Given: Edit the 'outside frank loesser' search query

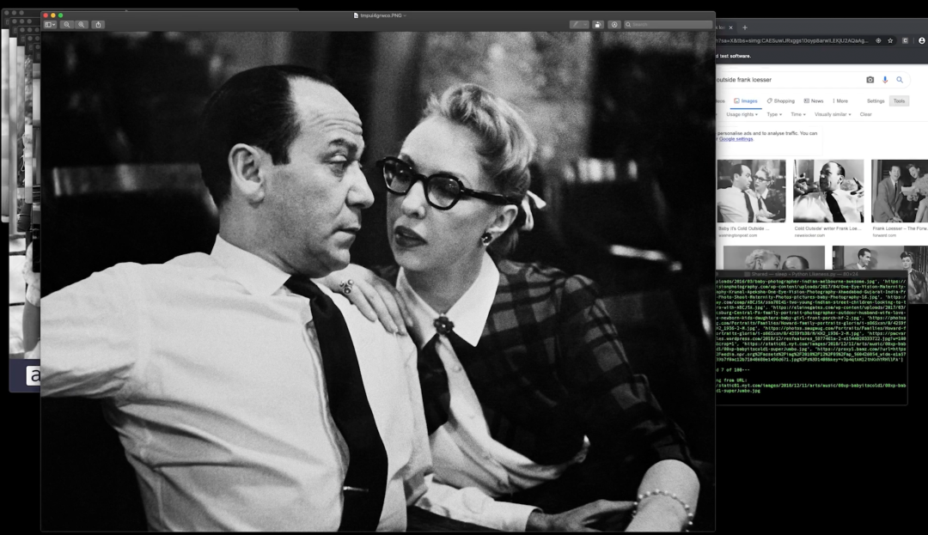Looking at the screenshot, I should click(744, 80).
